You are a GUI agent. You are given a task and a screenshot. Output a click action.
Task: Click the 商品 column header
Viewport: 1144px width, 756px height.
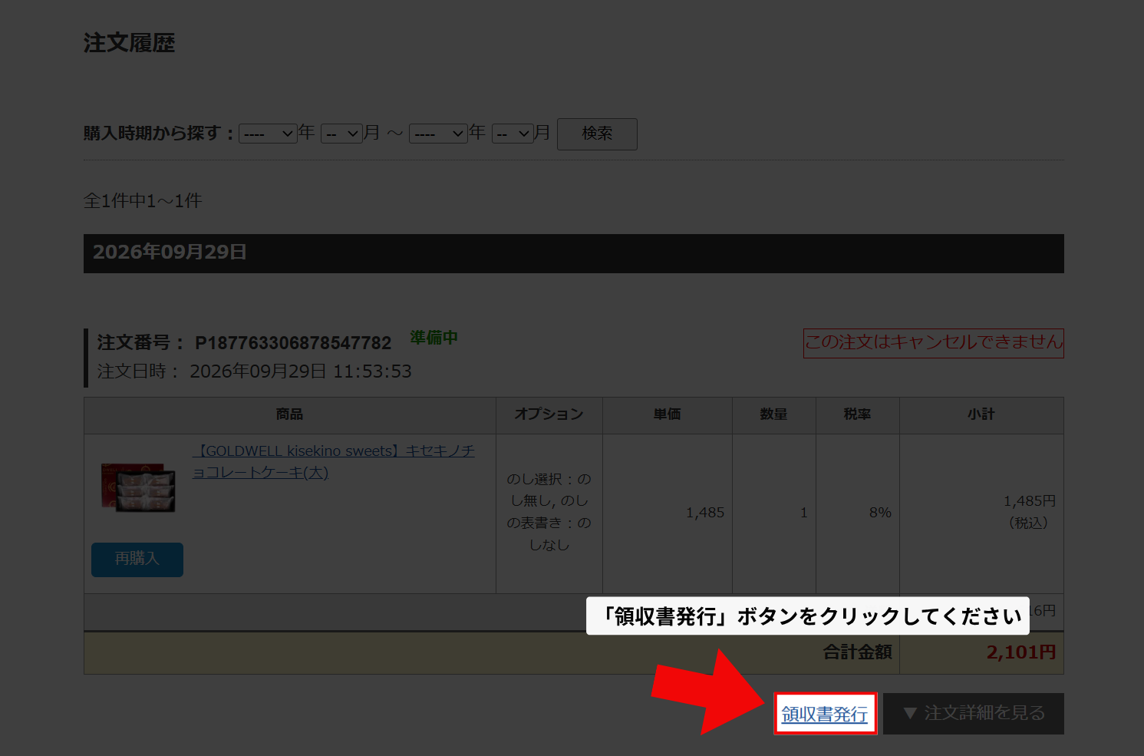click(x=290, y=414)
